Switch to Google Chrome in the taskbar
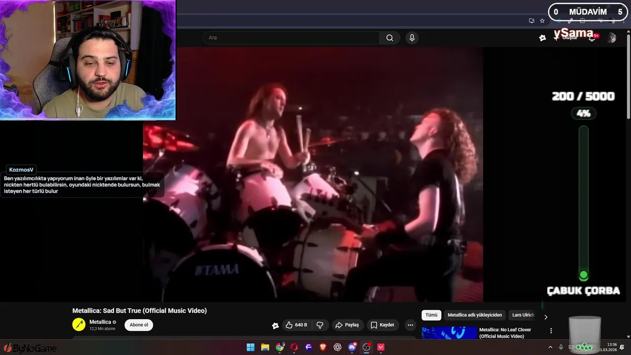This screenshot has height=355, width=631. (280, 347)
